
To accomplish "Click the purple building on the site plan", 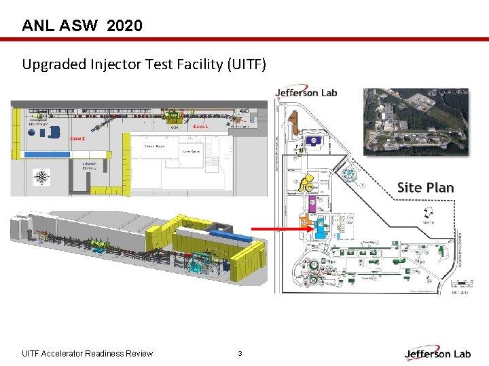I will pos(312,204).
